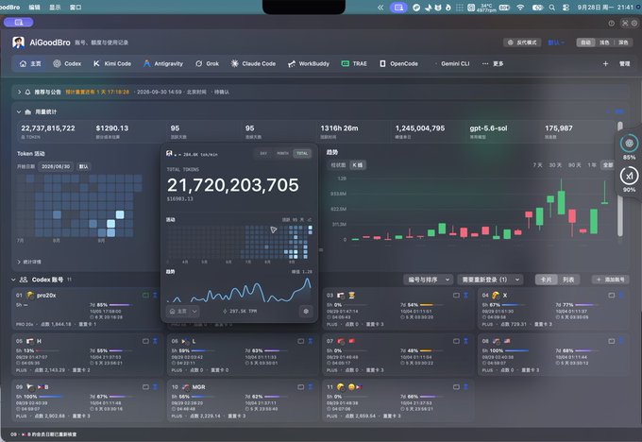Click the purple pill button in title bar
Image resolution: width=642 pixels, height=442 pixels.
click(19, 22)
